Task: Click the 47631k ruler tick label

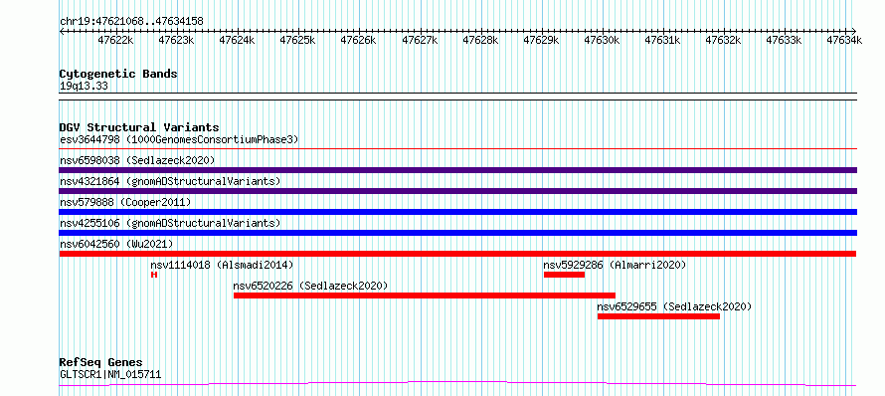Action: 662,40
